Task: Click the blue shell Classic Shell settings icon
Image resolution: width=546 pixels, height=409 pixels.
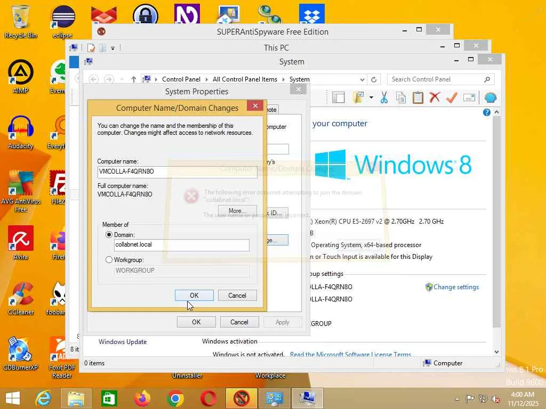Action: point(491,98)
